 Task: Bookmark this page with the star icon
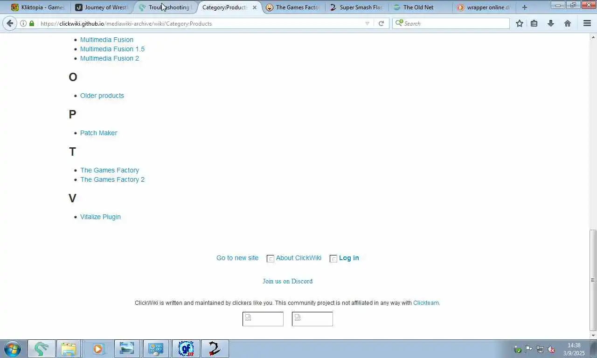point(519,23)
